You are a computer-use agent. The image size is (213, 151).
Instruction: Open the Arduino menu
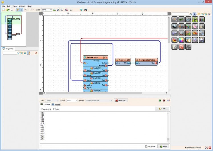22,6
